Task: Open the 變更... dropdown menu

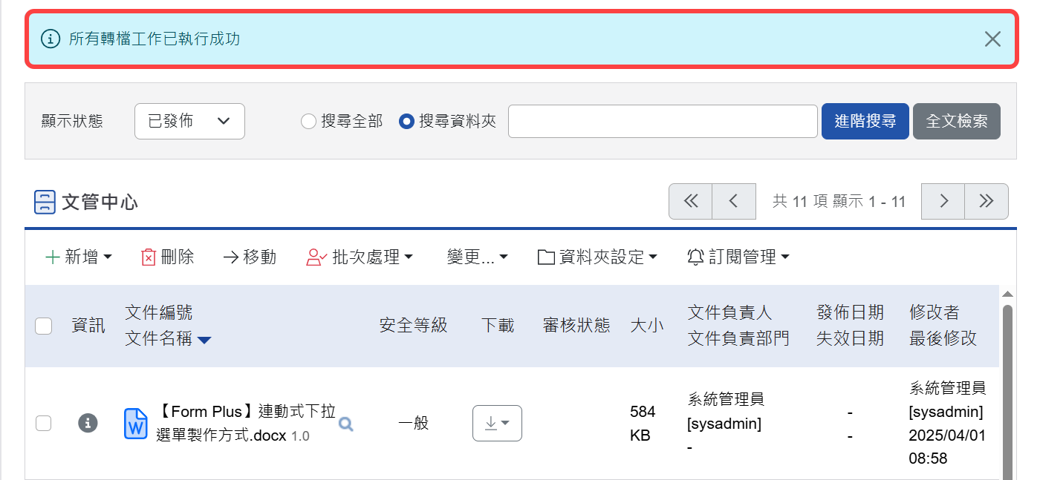Action: 478,257
